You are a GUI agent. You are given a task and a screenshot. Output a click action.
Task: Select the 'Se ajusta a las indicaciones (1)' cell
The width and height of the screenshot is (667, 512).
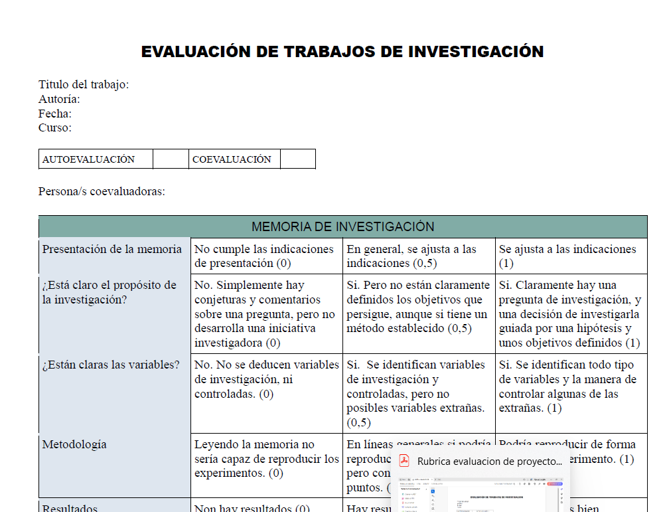[x=570, y=256]
